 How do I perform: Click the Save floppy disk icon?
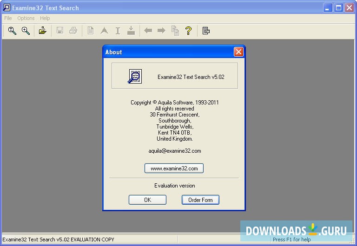[x=60, y=31]
